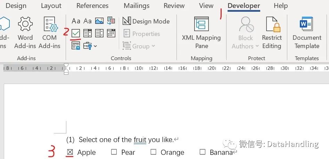Uncheck the Apple checkbox
The image size is (329, 159).
70,152
